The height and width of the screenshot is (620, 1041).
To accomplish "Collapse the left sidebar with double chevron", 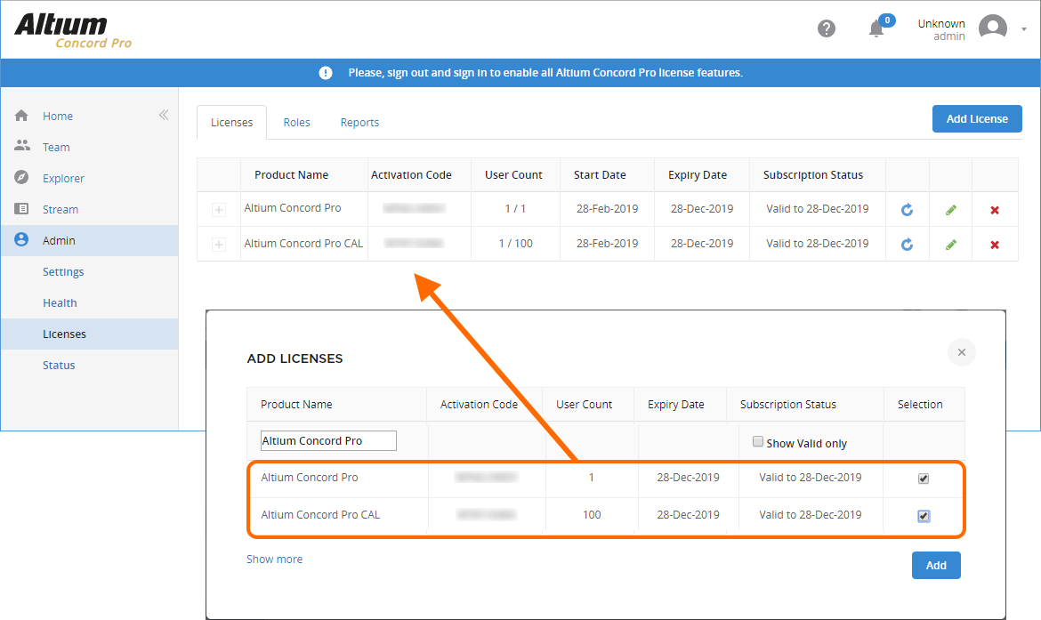I will pyautogui.click(x=164, y=115).
